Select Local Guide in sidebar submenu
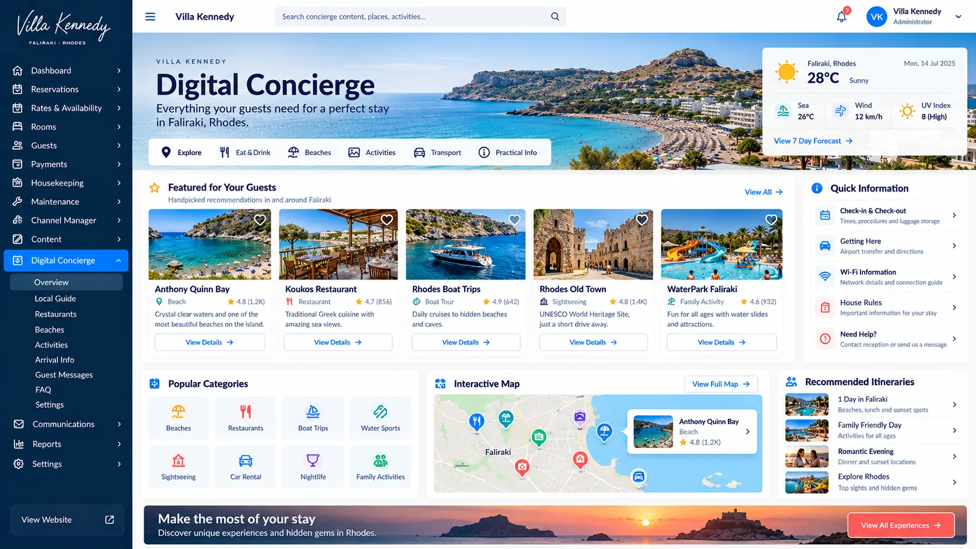This screenshot has height=549, width=976. (55, 298)
